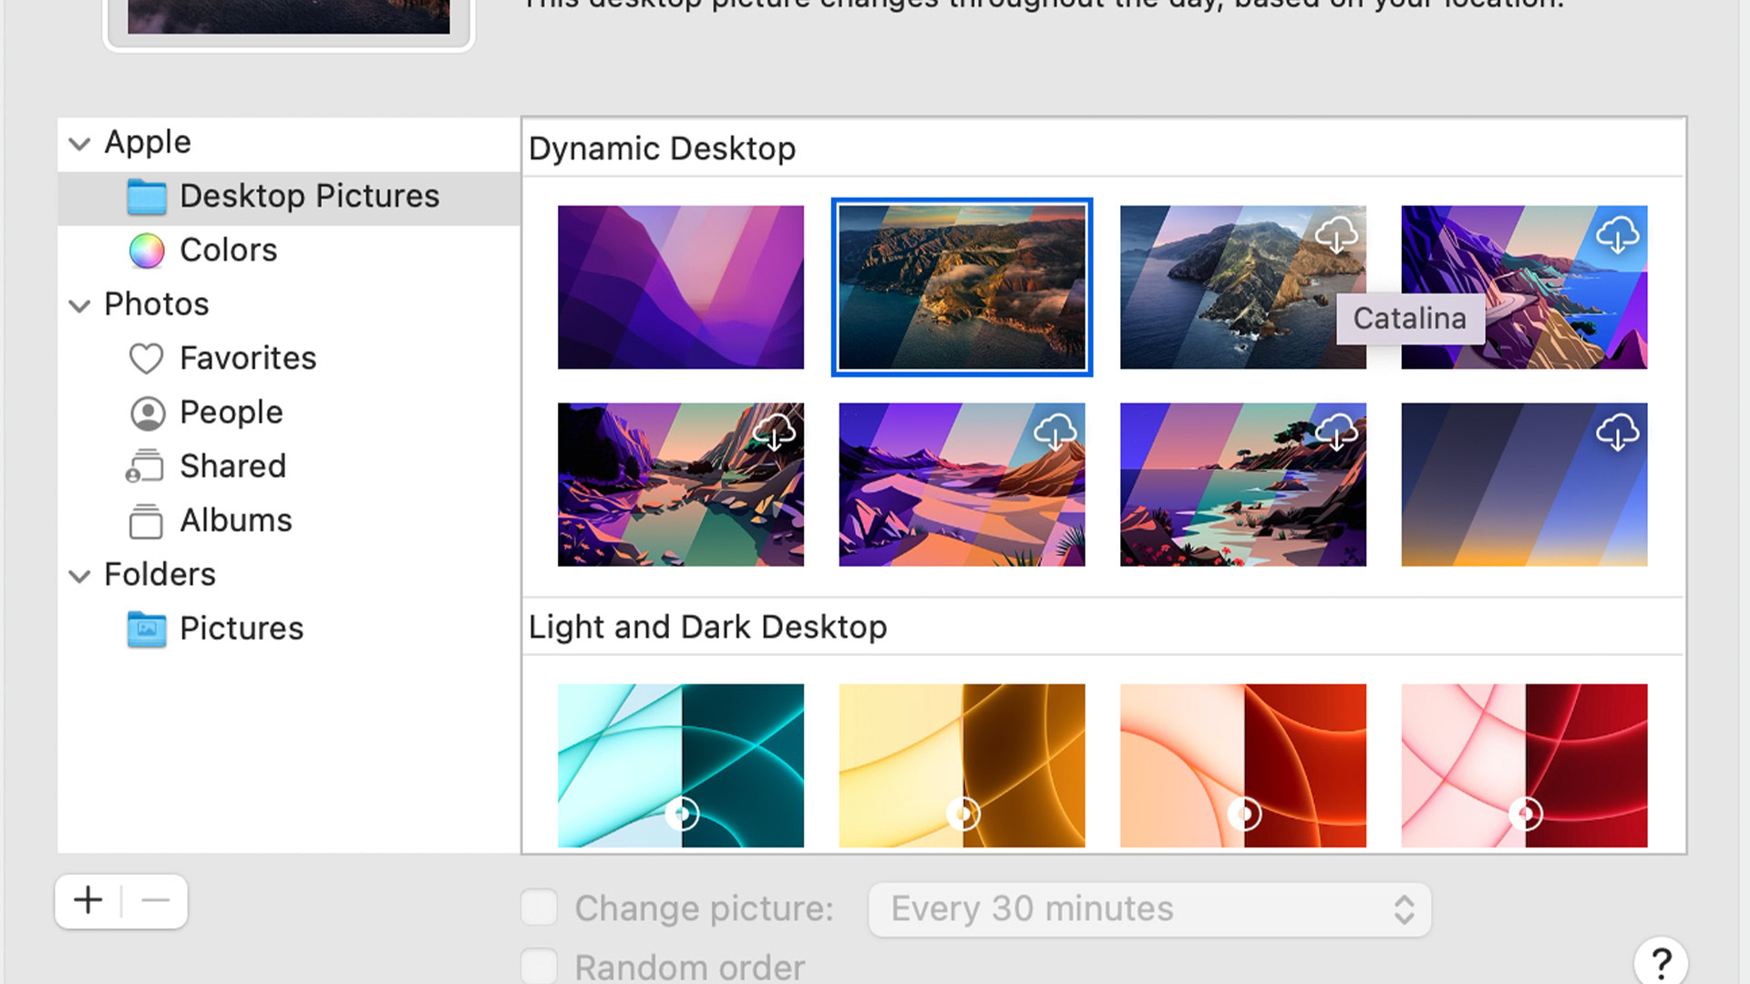The image size is (1750, 984).
Task: Open the Shared photos item
Action: pyautogui.click(x=232, y=466)
